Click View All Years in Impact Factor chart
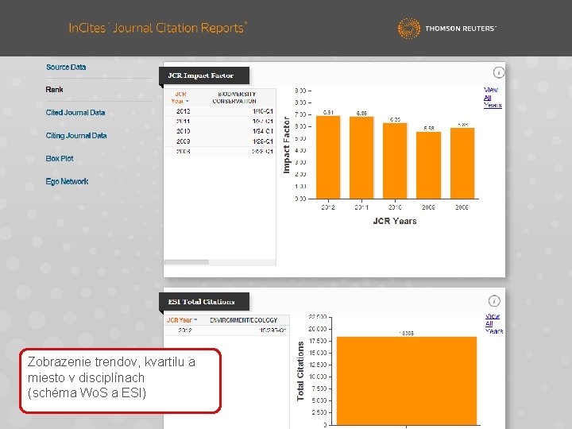Viewport: 572px width, 429px height. tap(493, 98)
